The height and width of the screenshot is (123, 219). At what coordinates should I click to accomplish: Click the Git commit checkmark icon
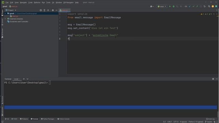click(x=193, y=6)
